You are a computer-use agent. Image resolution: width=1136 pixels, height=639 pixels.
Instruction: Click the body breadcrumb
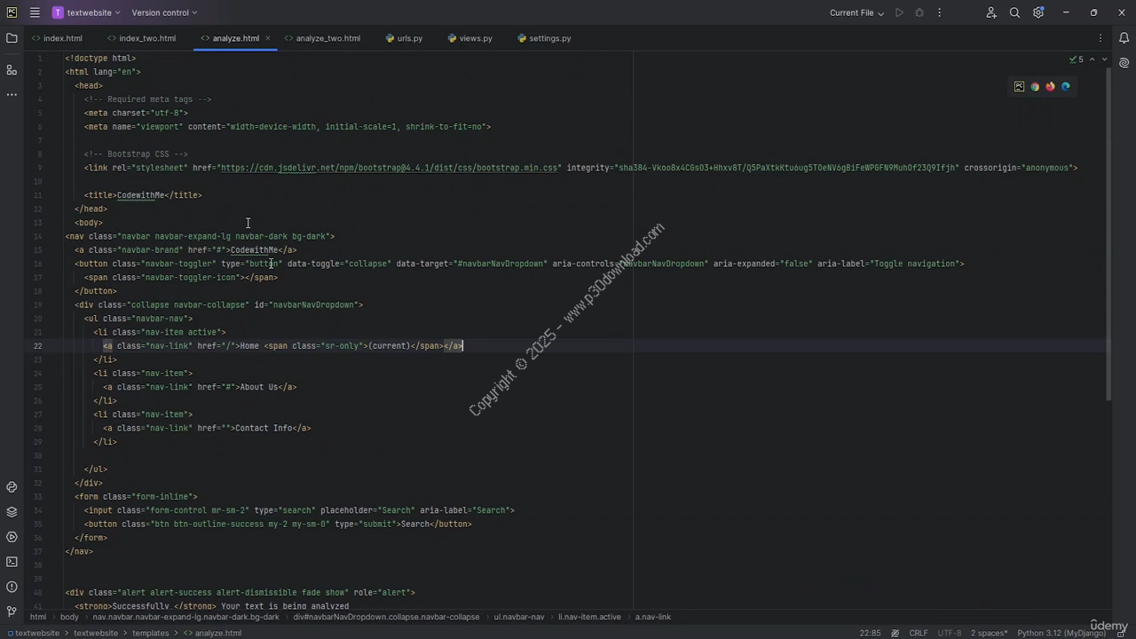pos(69,617)
